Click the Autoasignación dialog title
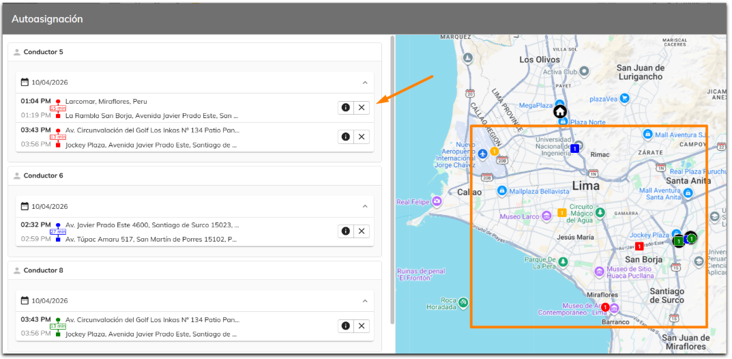The height and width of the screenshot is (359, 732). click(47, 19)
